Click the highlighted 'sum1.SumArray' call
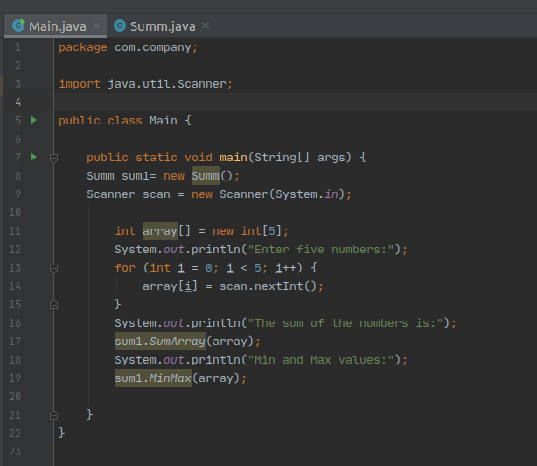 (x=160, y=342)
